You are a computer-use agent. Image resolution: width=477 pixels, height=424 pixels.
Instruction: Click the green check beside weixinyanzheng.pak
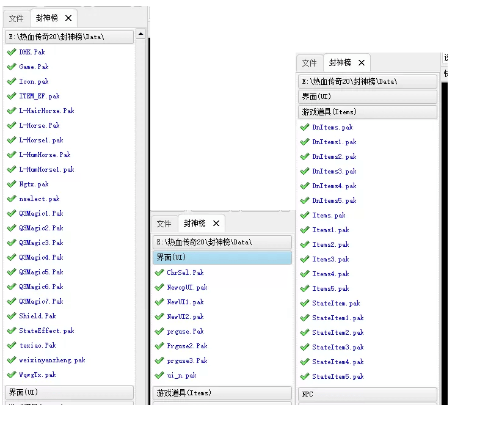[12, 360]
